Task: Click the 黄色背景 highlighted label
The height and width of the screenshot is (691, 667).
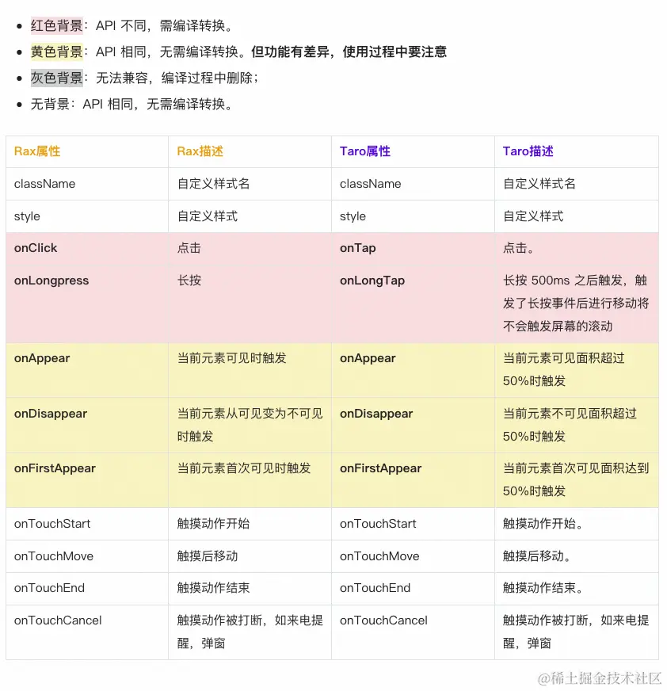Action: [56, 51]
